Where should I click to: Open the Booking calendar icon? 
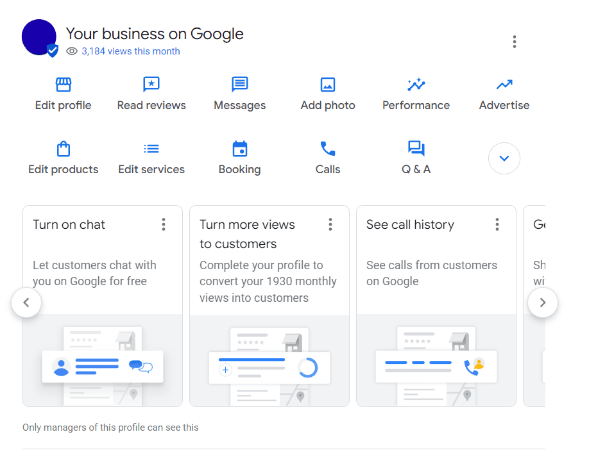pos(240,149)
